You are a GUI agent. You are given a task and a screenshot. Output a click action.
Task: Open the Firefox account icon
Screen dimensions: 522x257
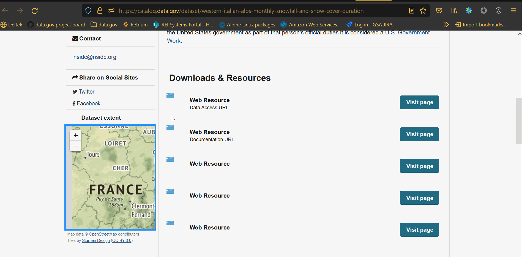click(499, 11)
